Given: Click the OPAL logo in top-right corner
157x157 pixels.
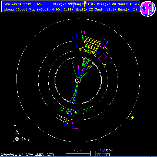Looking at the screenshot, I should [148, 9].
